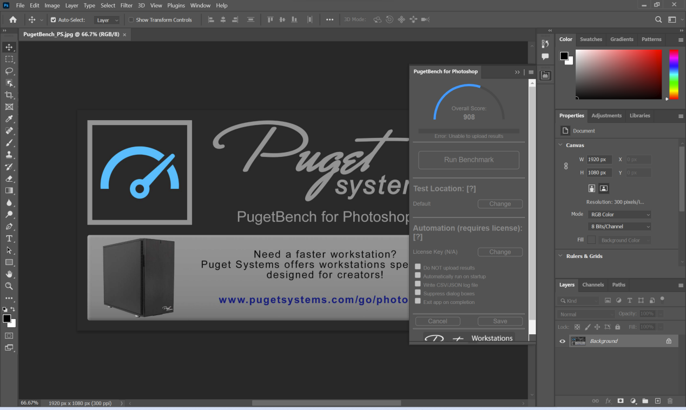Select the History Brush tool

click(9, 167)
